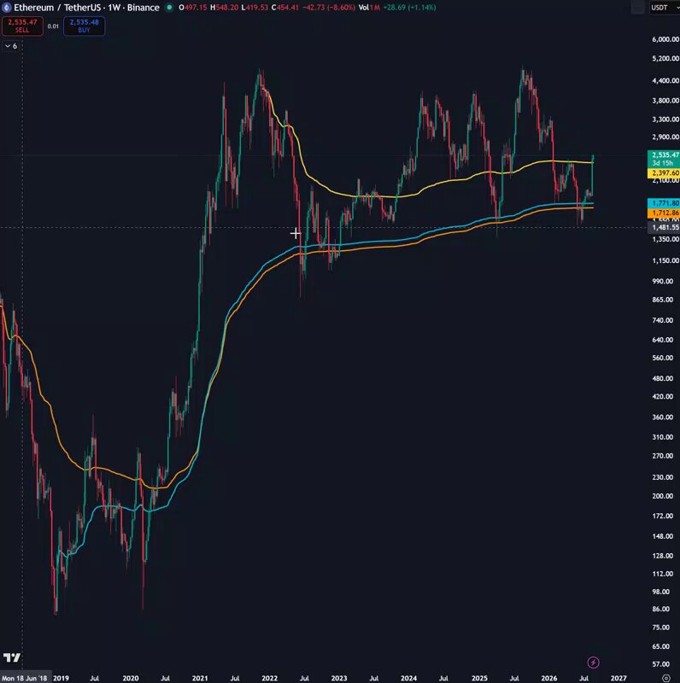680x683 pixels.
Task: Click the 2,900.00 price axis label
Action: [x=665, y=137]
